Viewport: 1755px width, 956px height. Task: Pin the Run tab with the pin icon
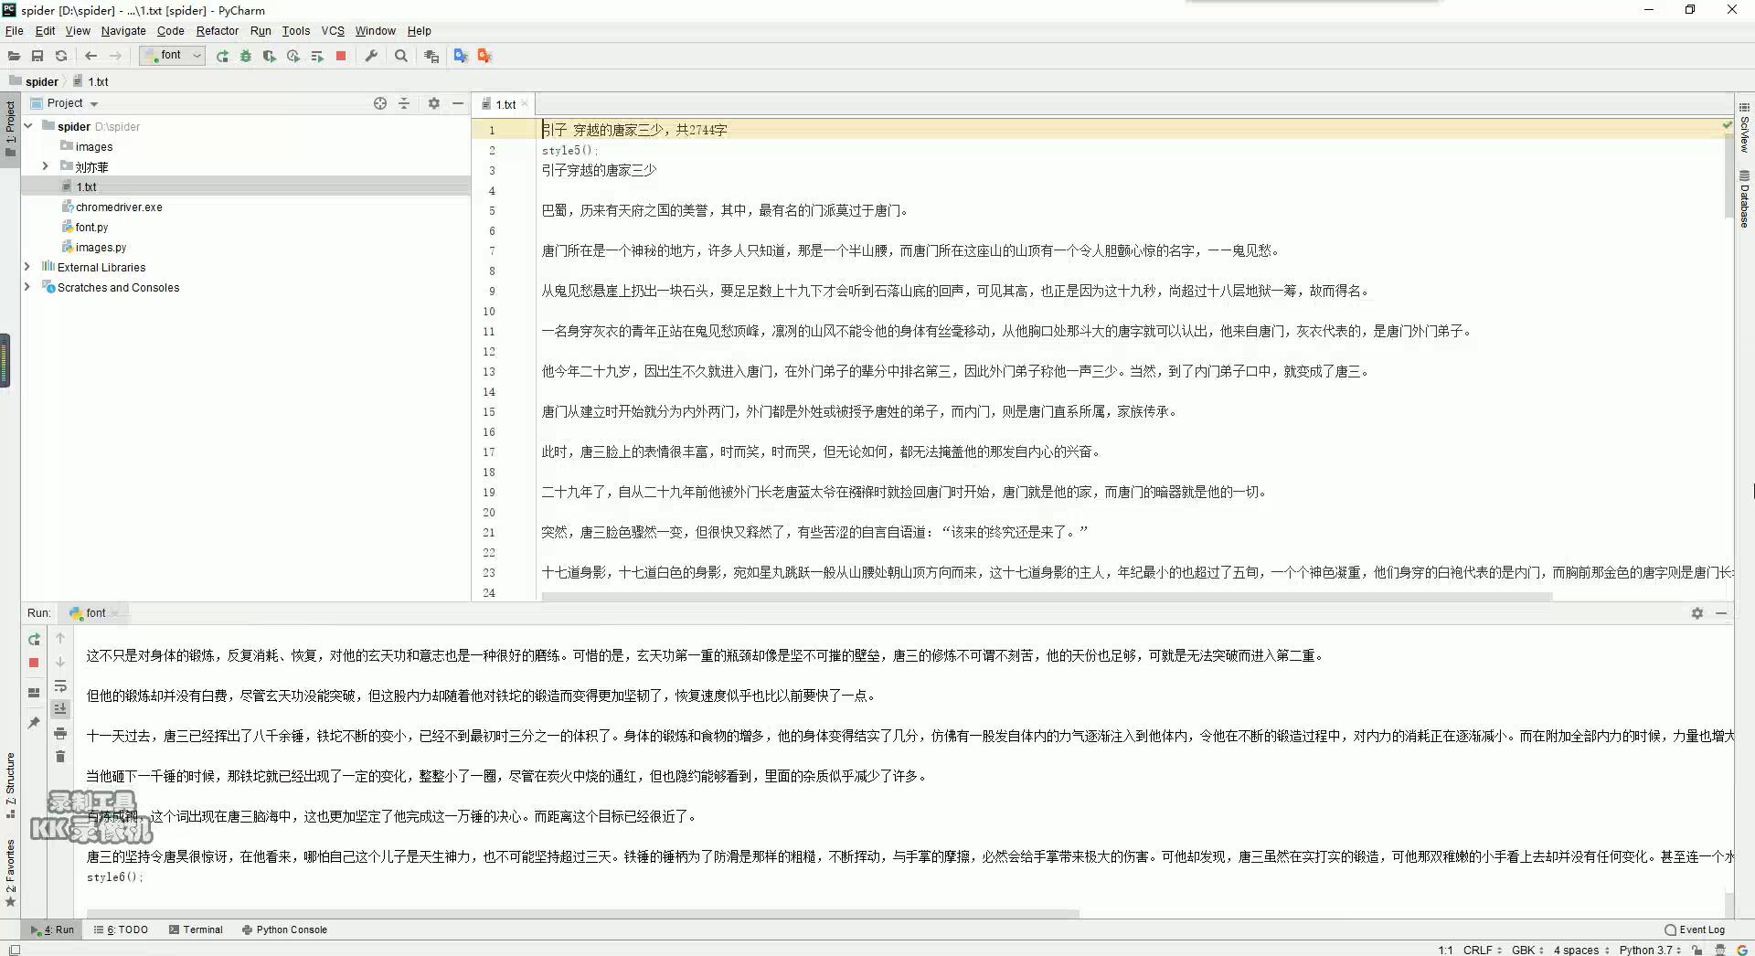[34, 722]
